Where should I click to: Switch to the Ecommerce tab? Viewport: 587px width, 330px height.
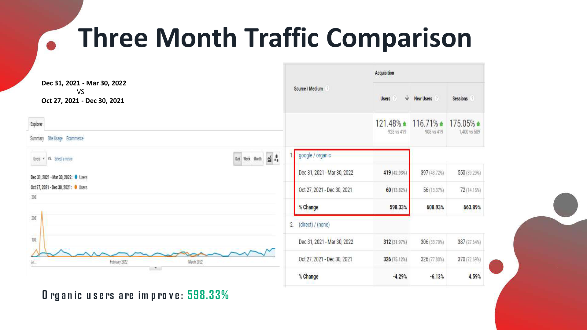(x=75, y=138)
